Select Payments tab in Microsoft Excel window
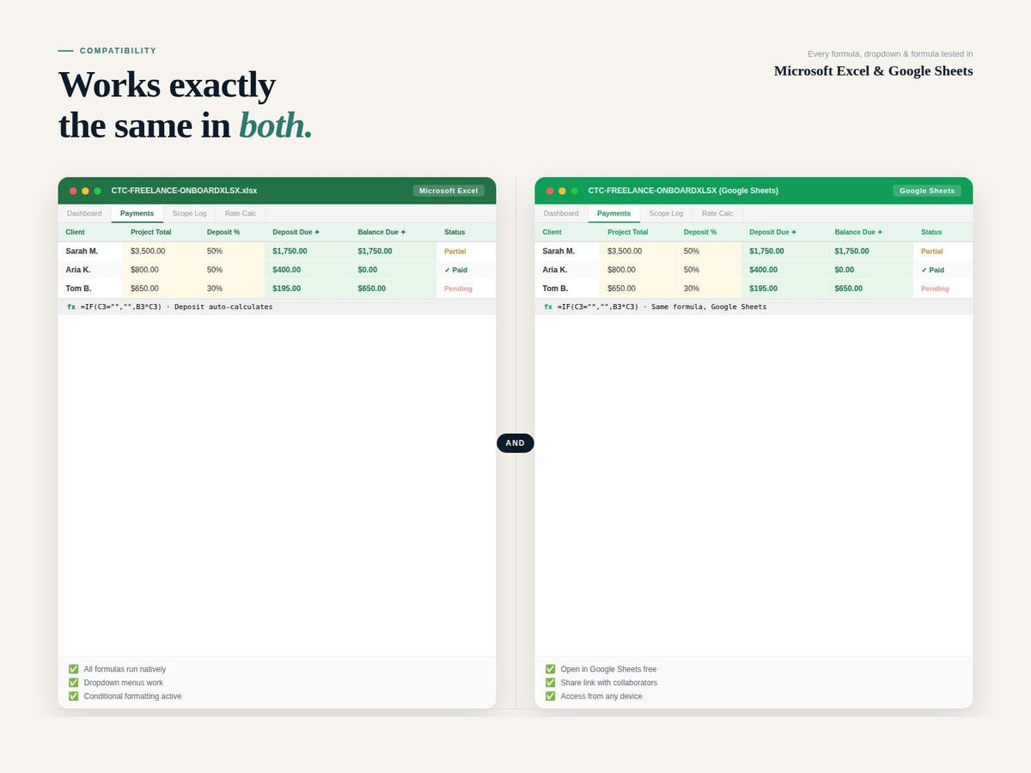 137,214
